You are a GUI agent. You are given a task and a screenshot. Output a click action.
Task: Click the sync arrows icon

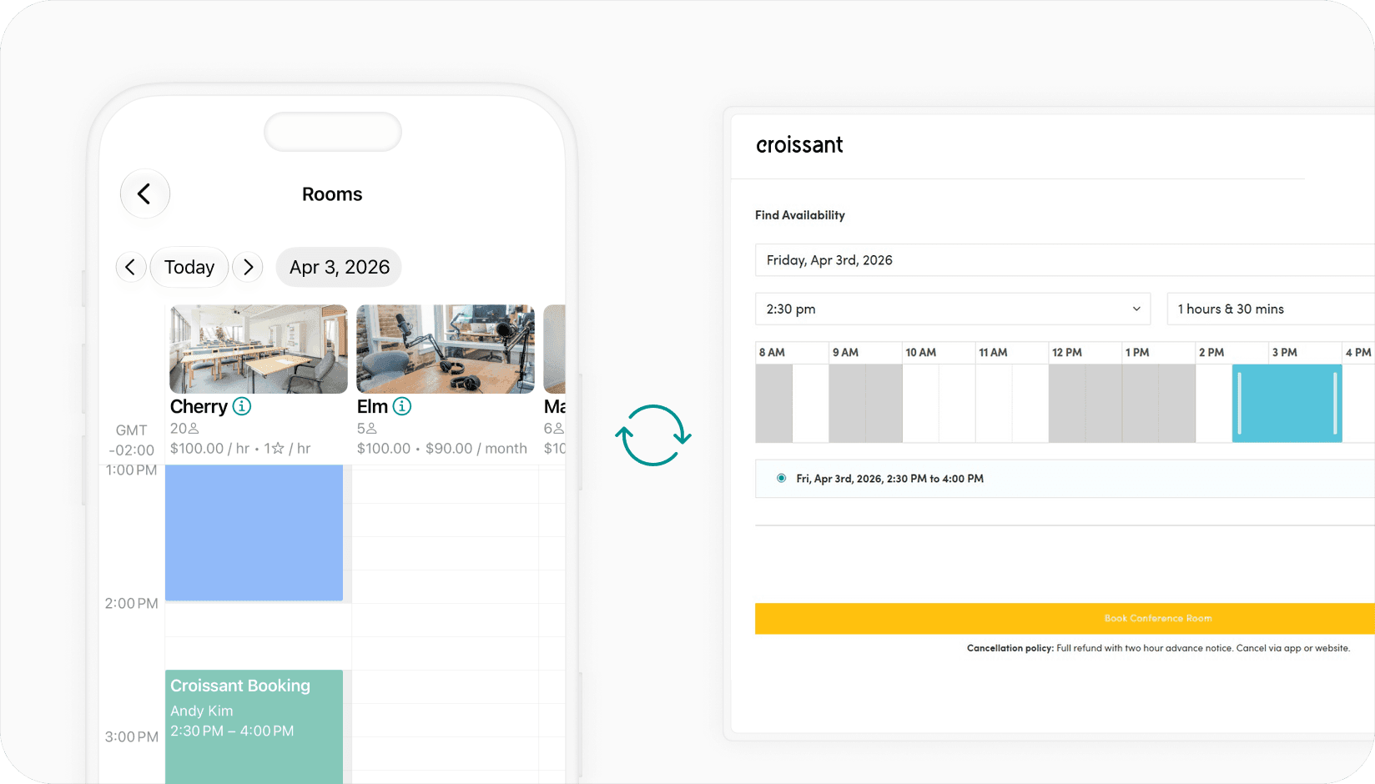coord(653,435)
